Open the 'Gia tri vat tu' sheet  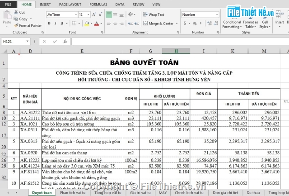click(x=140, y=193)
